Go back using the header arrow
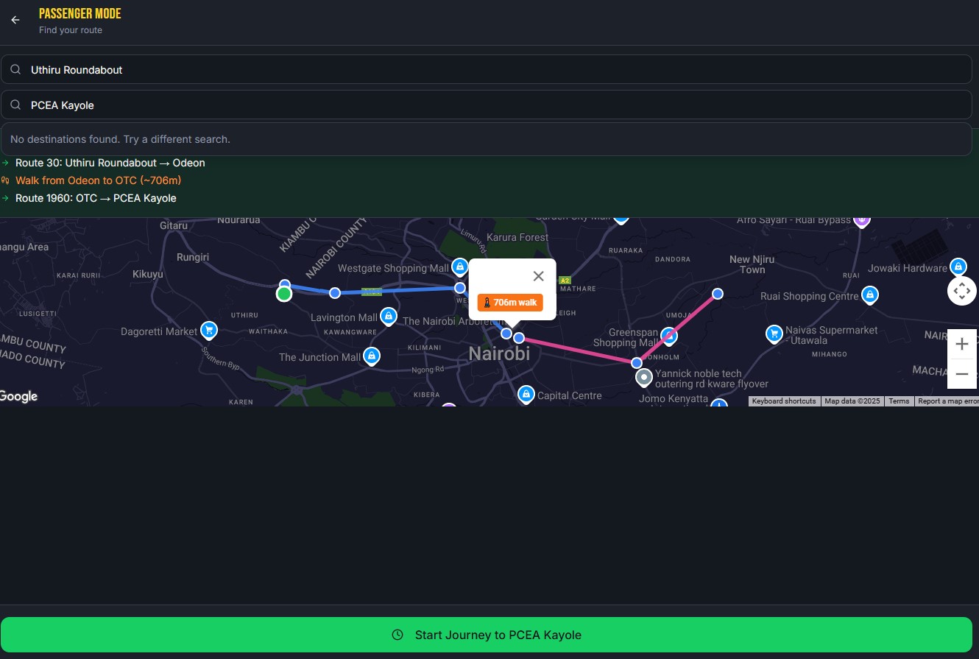Image resolution: width=979 pixels, height=659 pixels. click(15, 20)
